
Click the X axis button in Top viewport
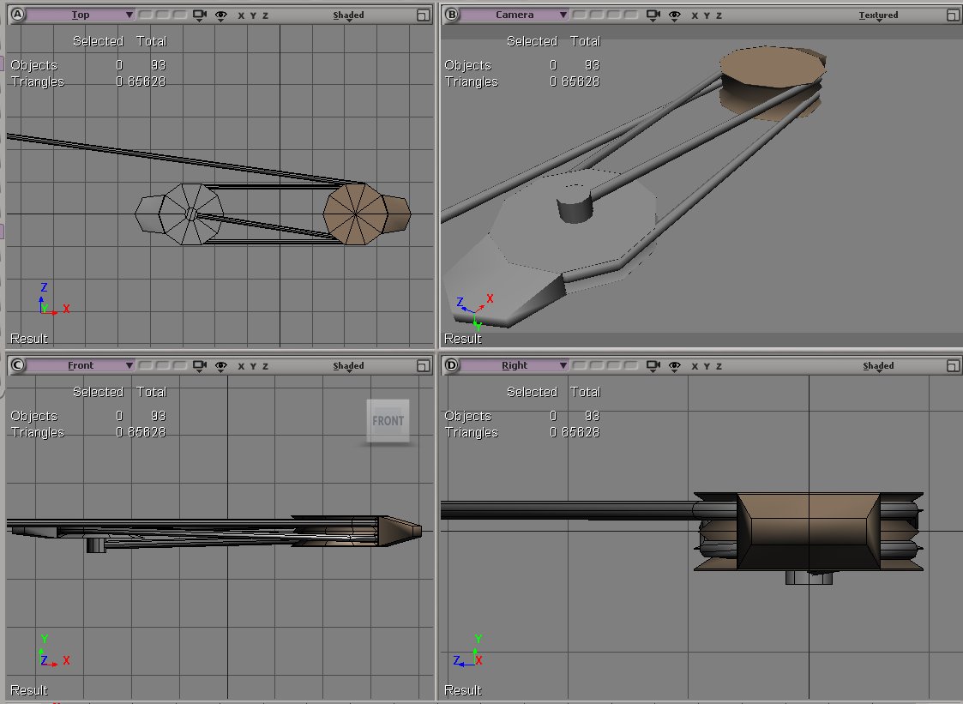click(241, 15)
